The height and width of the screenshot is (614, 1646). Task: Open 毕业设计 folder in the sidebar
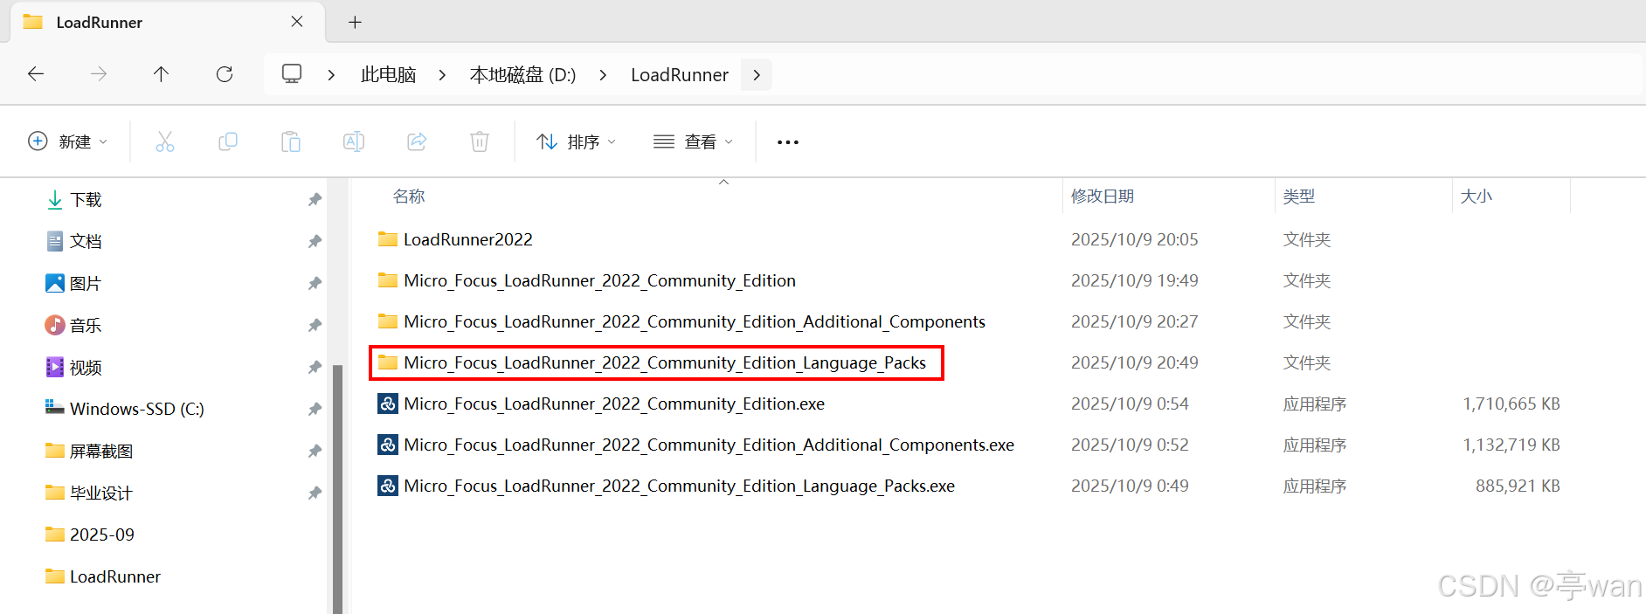[x=88, y=493]
